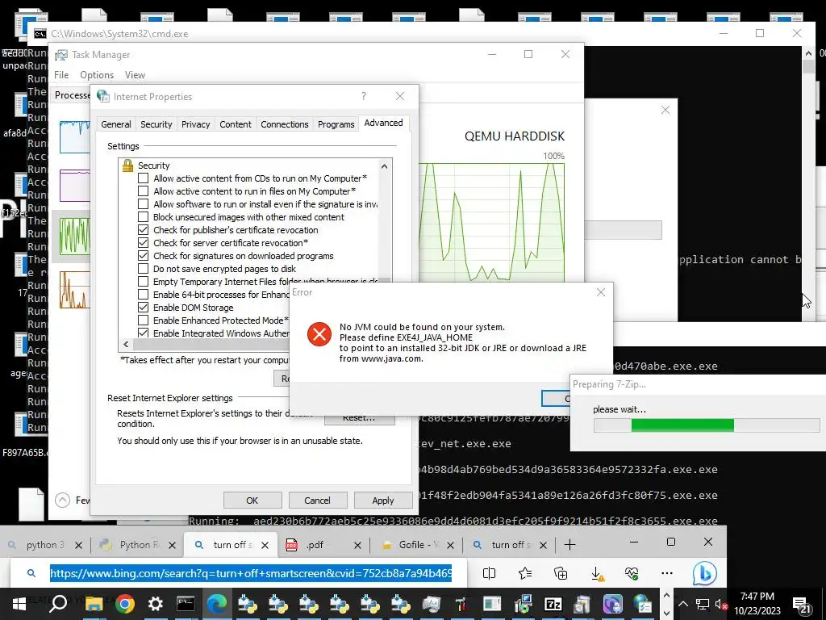Screen dimensions: 826x620
Task: Enable Block unsecured images with mixed content
Action: [143, 217]
